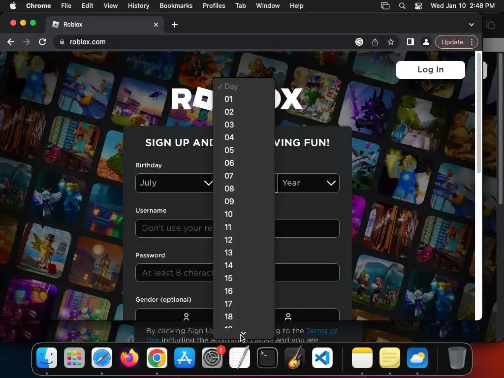Close the Roblox tab
504x378 pixels.
click(x=156, y=25)
